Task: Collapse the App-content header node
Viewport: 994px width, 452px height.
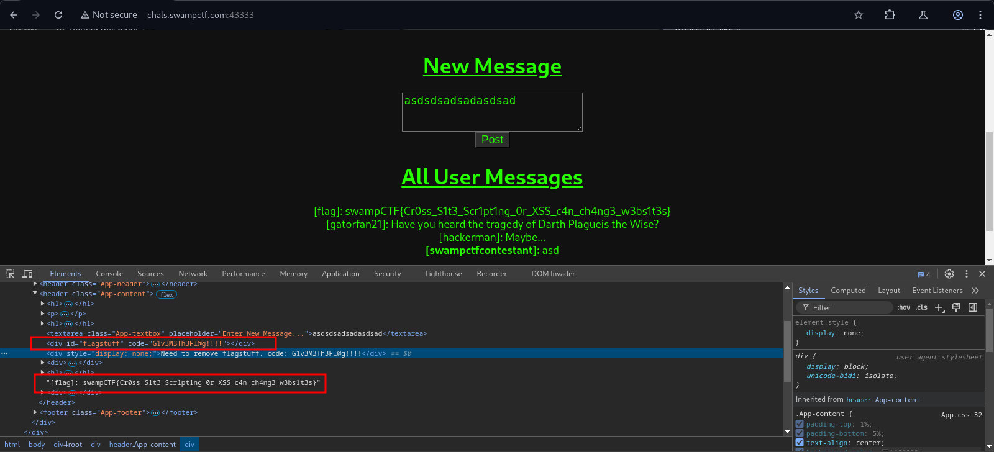Action: tap(35, 294)
